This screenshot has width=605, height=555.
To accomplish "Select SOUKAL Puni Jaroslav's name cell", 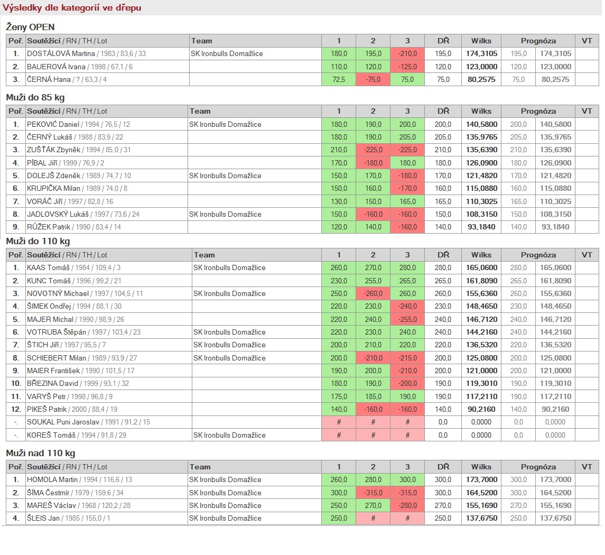I will (108, 422).
